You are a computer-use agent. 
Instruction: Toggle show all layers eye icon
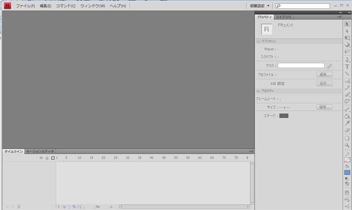click(x=41, y=158)
